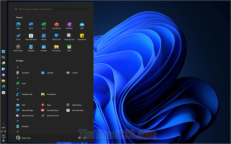Open OneNote in the Pinned grid
This screenshot has width=231, height=144.
click(69, 26)
